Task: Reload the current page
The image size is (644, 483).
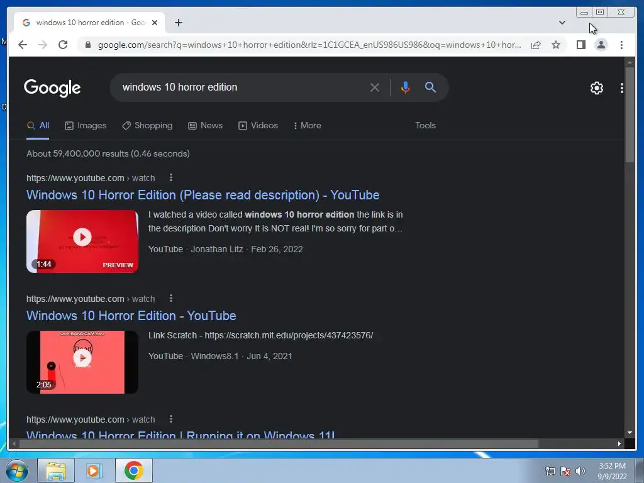Action: pyautogui.click(x=63, y=45)
